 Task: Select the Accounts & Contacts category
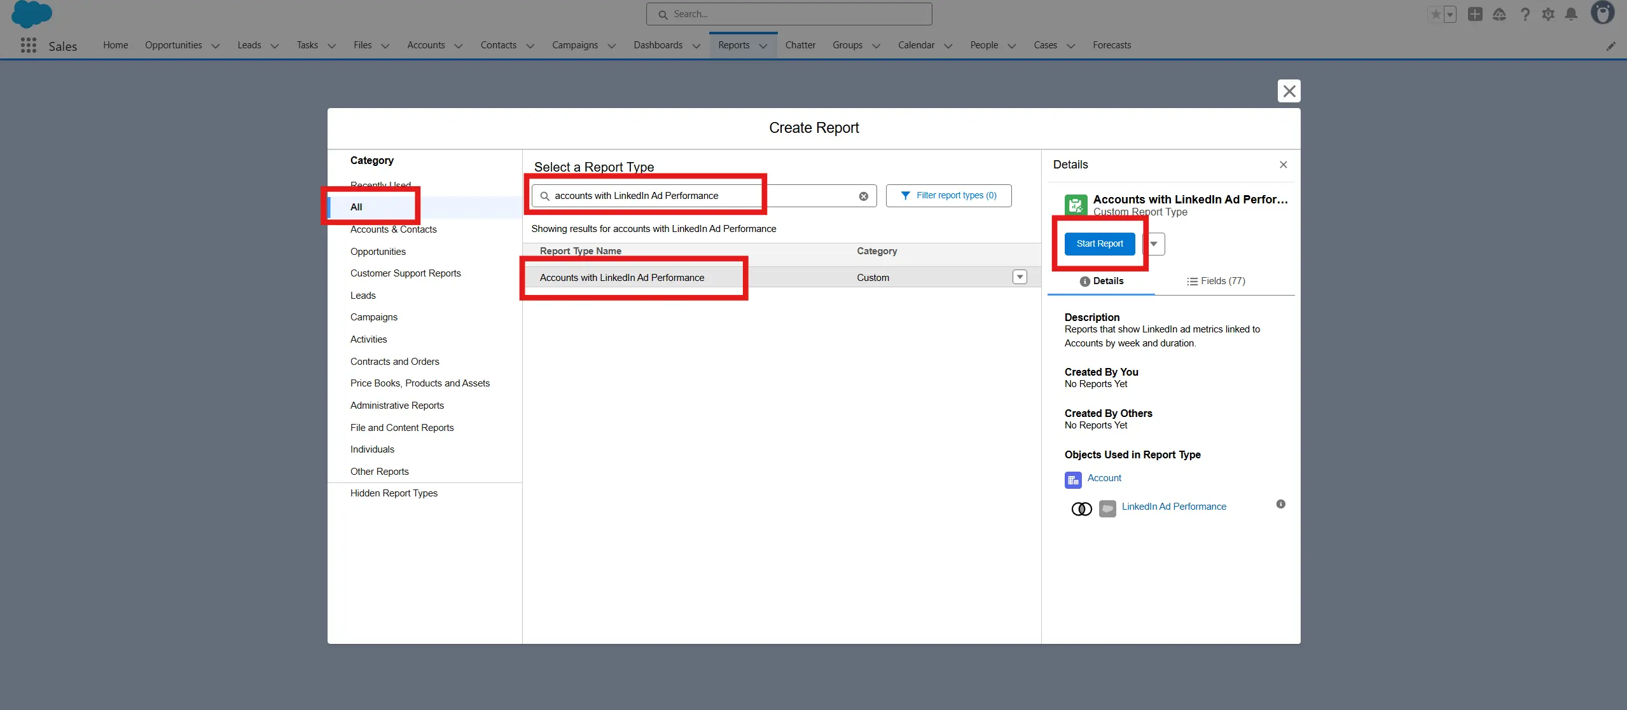pyautogui.click(x=393, y=229)
